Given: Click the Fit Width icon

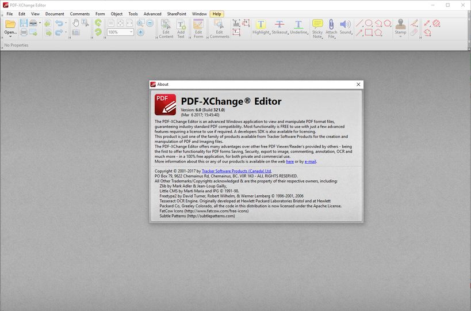Looking at the screenshot, I should [x=129, y=23].
